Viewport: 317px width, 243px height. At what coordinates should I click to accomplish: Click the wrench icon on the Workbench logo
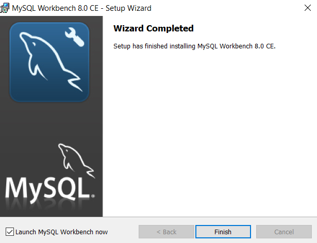tap(75, 37)
